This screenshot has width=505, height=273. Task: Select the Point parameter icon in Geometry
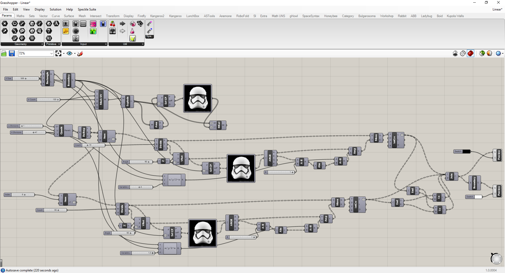5,24
